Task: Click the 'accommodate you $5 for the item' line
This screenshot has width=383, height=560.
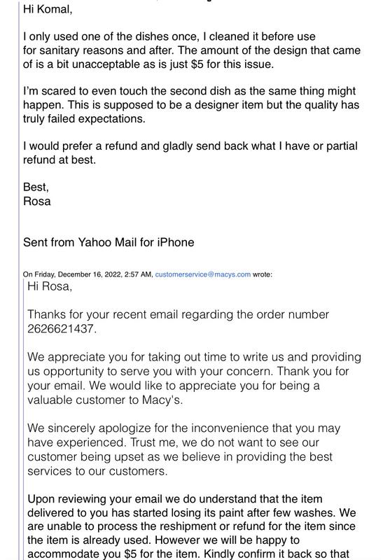Action: [x=188, y=554]
